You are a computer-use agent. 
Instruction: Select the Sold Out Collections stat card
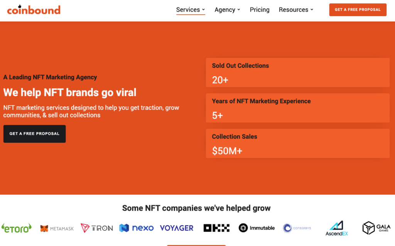(x=298, y=72)
